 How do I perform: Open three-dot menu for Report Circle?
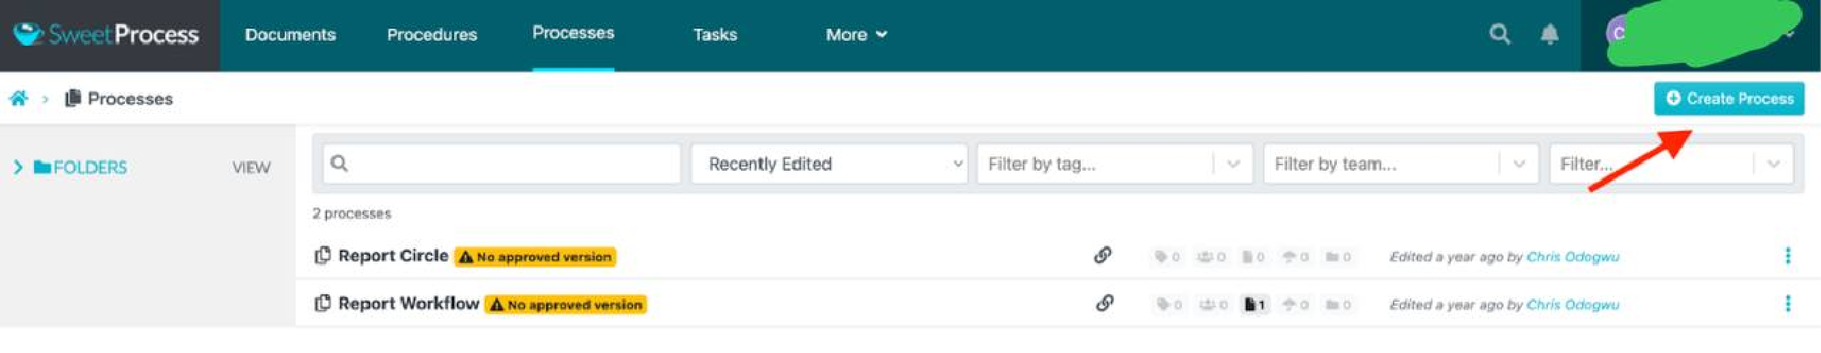click(x=1788, y=255)
